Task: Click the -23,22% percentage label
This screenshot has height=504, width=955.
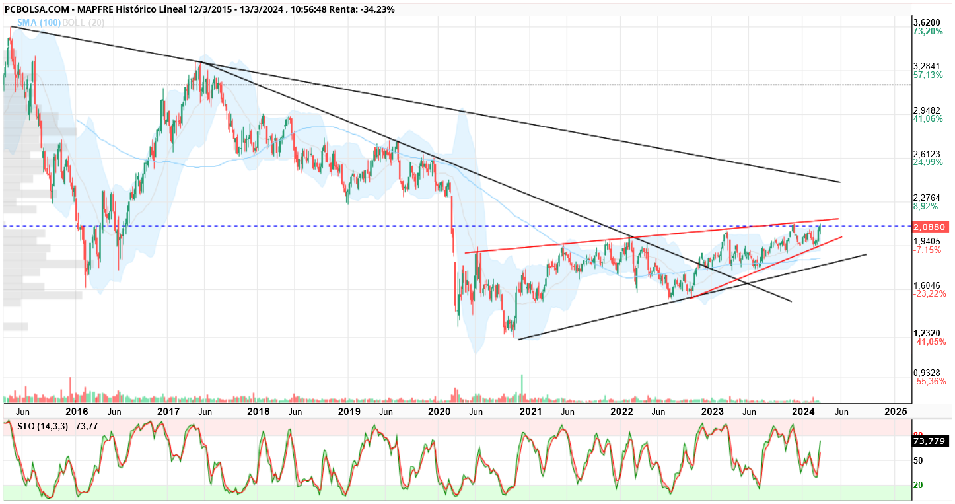Action: click(x=929, y=293)
